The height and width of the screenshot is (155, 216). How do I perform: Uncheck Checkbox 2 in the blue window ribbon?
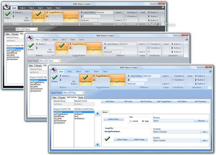[x=172, y=80]
